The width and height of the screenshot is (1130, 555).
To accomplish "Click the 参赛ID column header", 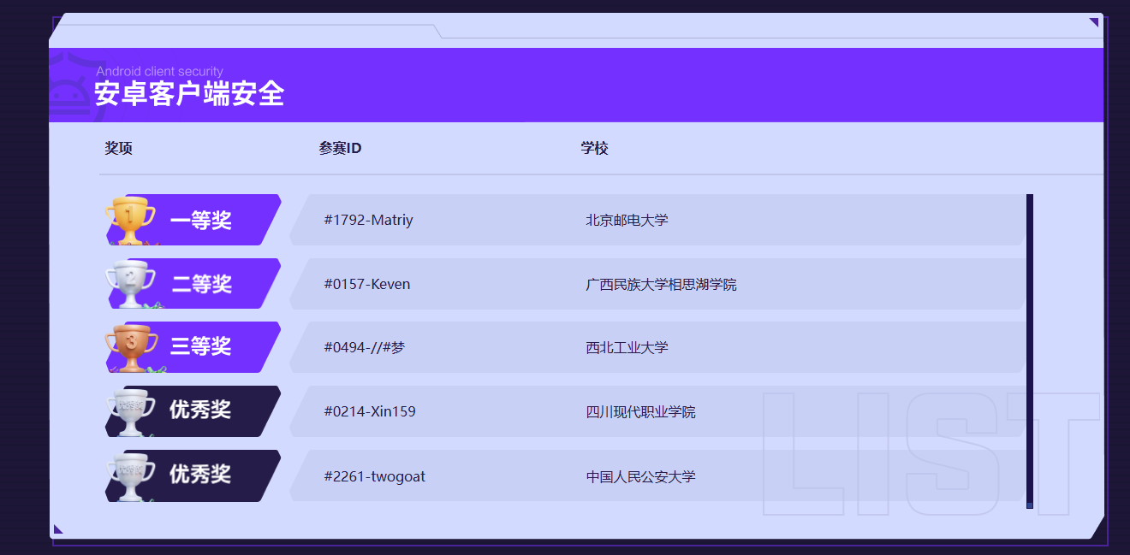I will (340, 148).
